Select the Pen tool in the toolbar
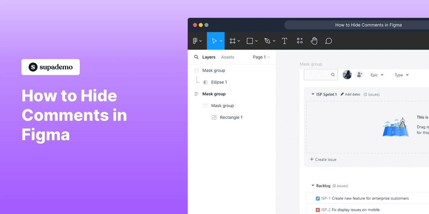The image size is (429, 214). pyautogui.click(x=268, y=41)
